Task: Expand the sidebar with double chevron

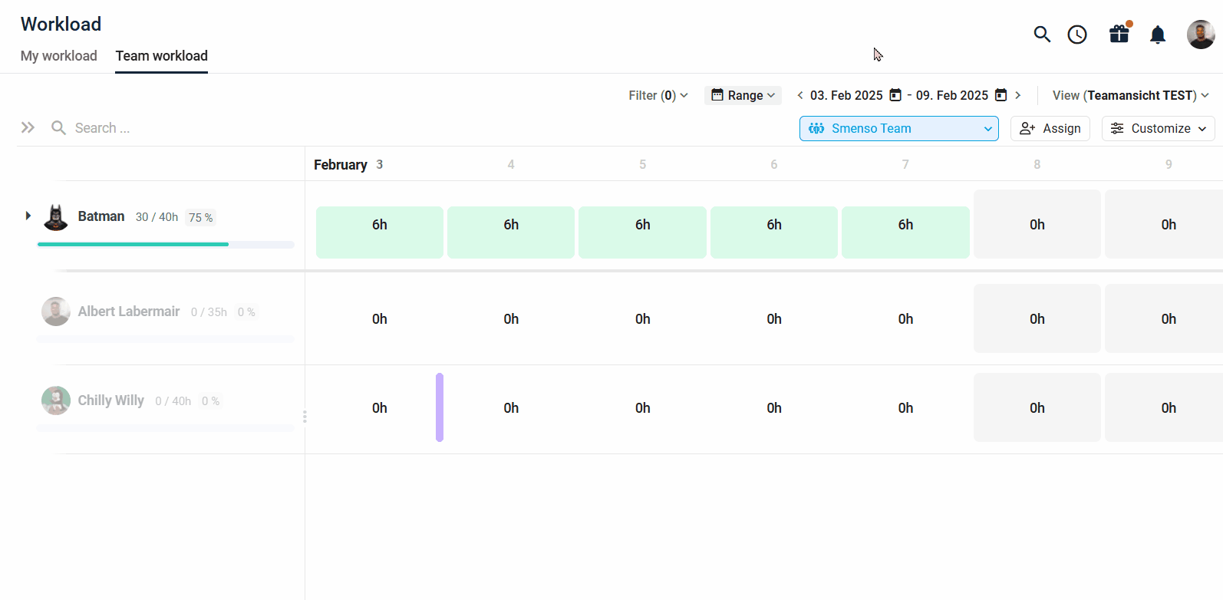Action: pos(28,127)
